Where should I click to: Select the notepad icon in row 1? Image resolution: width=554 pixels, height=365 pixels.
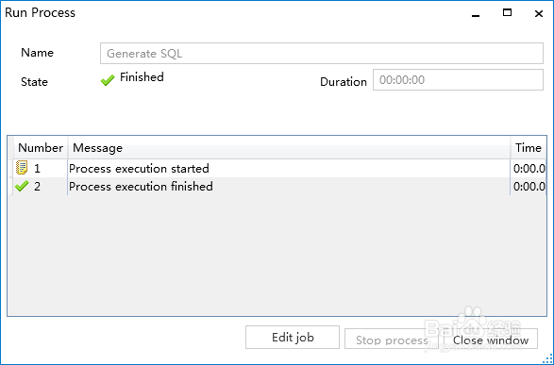point(22,168)
